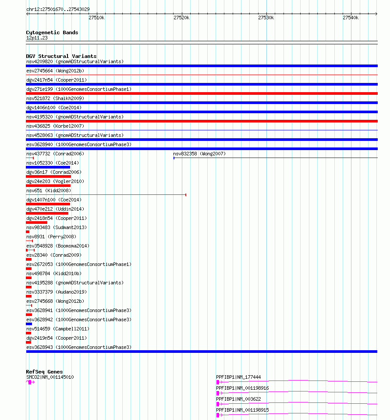390x420 pixels.
Task: Click the nsv1052330 (Coe2014) label
Action: (x=53, y=163)
